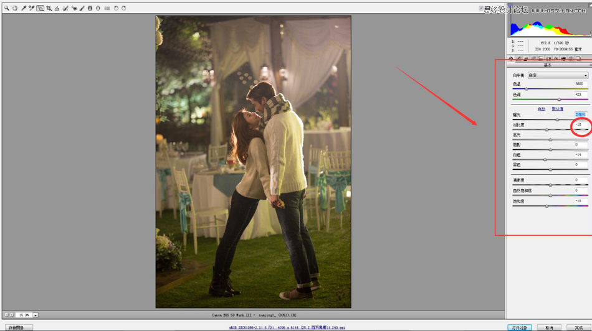The image size is (592, 331).
Task: Open the 基本 panel flyout menu
Action: coord(590,65)
